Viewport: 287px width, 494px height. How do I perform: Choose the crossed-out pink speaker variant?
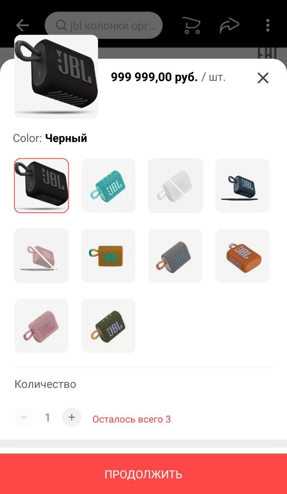click(x=41, y=255)
